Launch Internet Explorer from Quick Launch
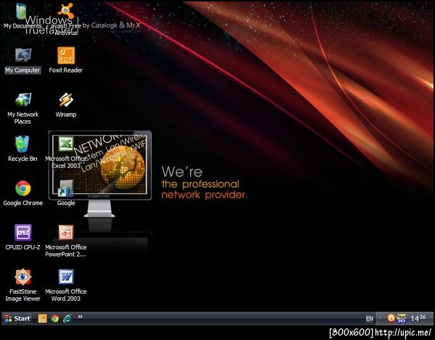Image resolution: width=435 pixels, height=340 pixels. (x=67, y=318)
